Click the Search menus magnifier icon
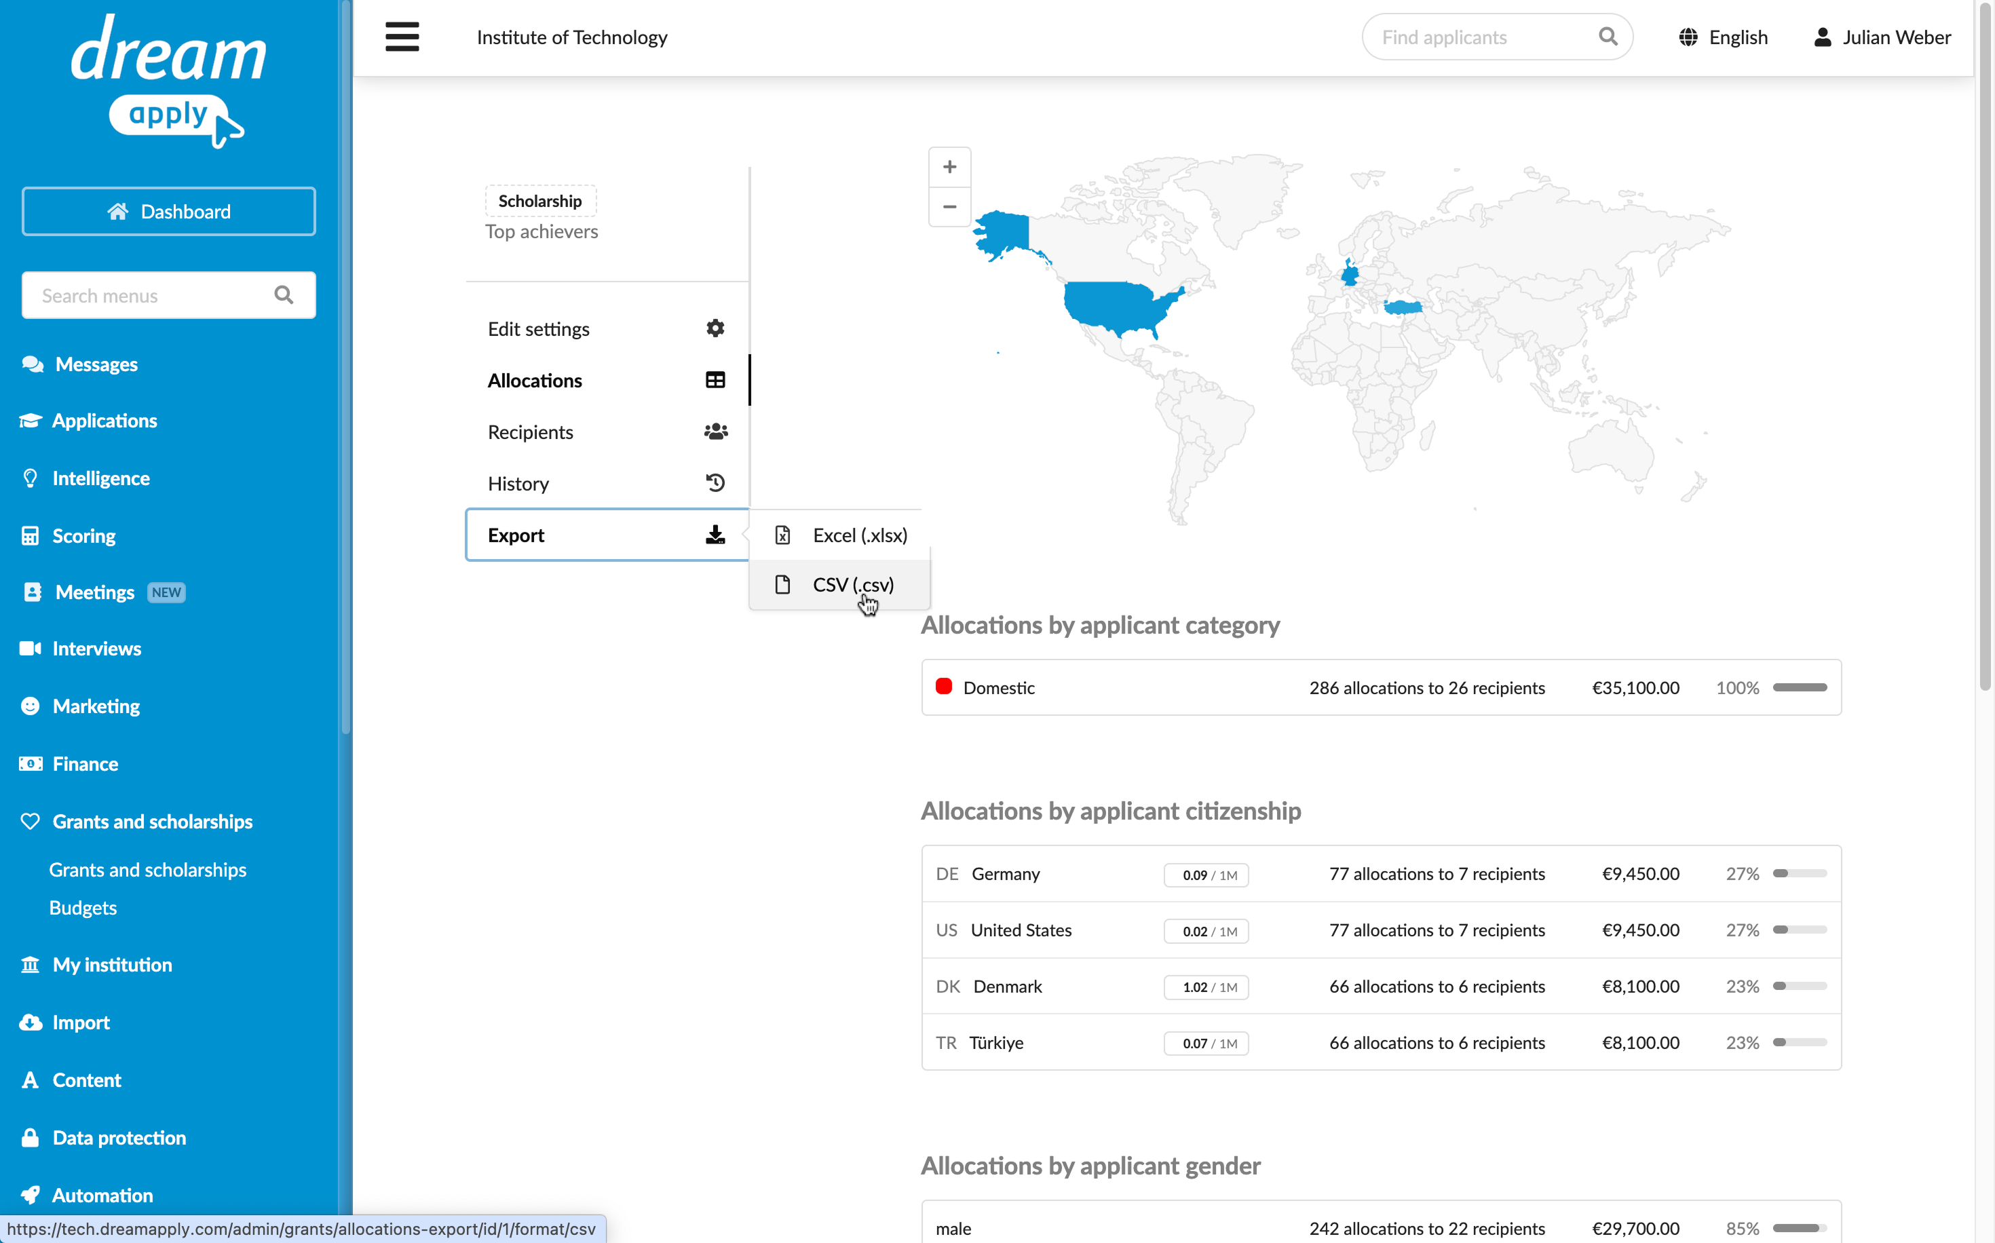 coord(284,295)
